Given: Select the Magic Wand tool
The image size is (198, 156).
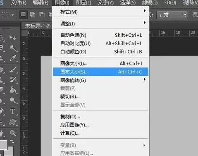Looking at the screenshot, I should click(x=13, y=48).
